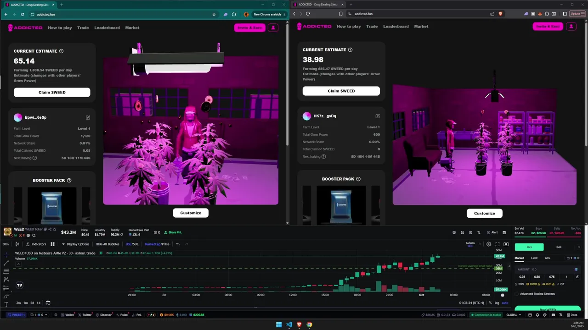Toggle the Off setting in trade options row
The image size is (588, 330).
click(560, 284)
